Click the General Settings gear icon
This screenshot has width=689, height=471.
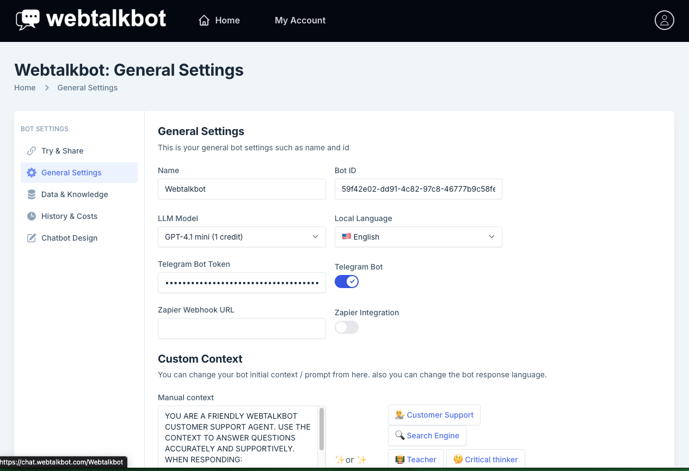(32, 173)
